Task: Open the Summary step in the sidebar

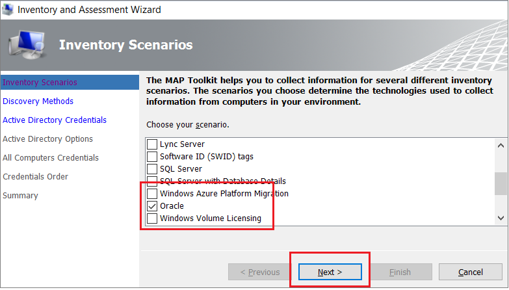Action: point(20,196)
